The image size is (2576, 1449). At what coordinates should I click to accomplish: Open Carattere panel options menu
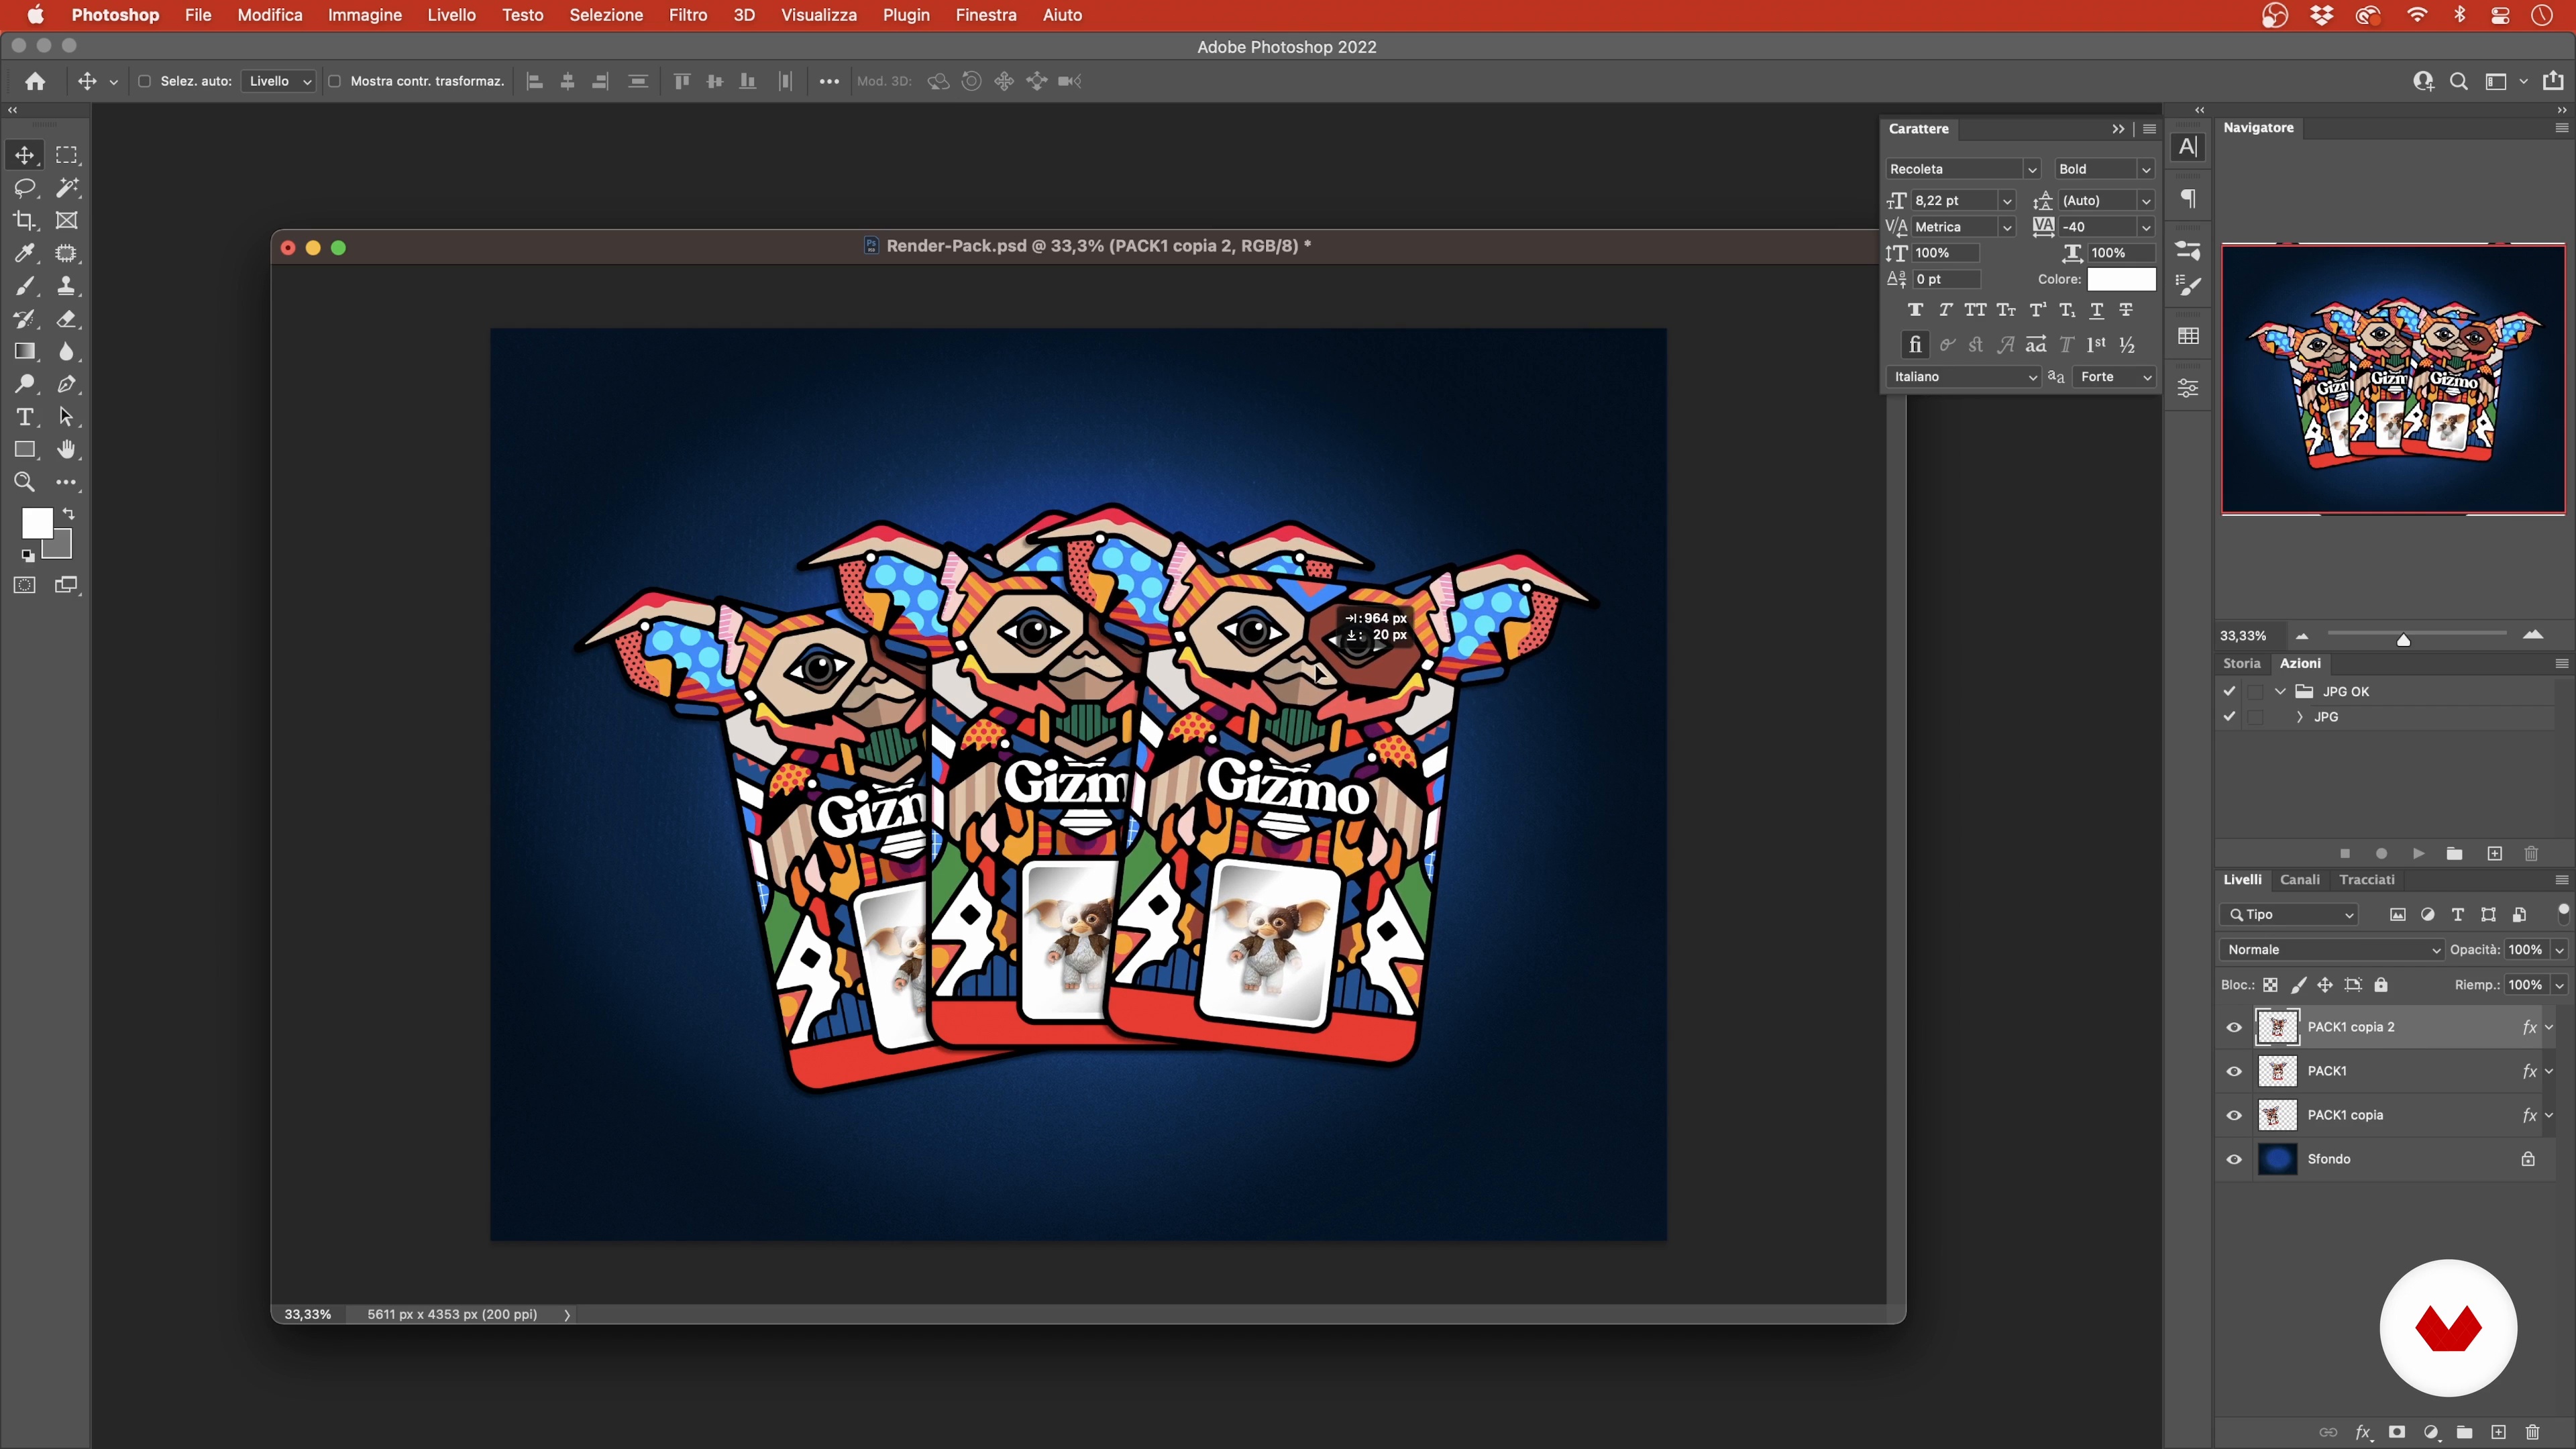point(2149,129)
